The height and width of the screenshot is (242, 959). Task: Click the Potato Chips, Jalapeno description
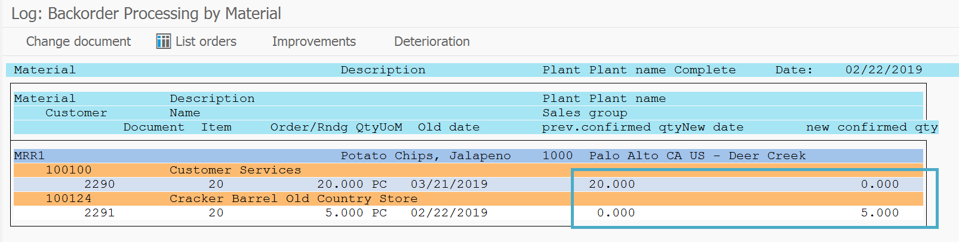coord(426,156)
